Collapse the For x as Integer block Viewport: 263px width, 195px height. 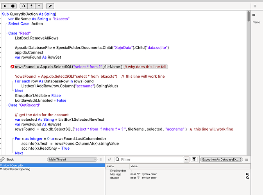coord(13,139)
